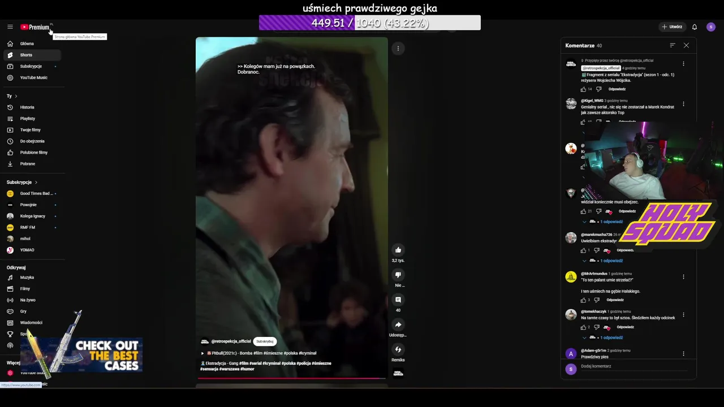Seek on the Short's red progress bar

[x=291, y=378]
